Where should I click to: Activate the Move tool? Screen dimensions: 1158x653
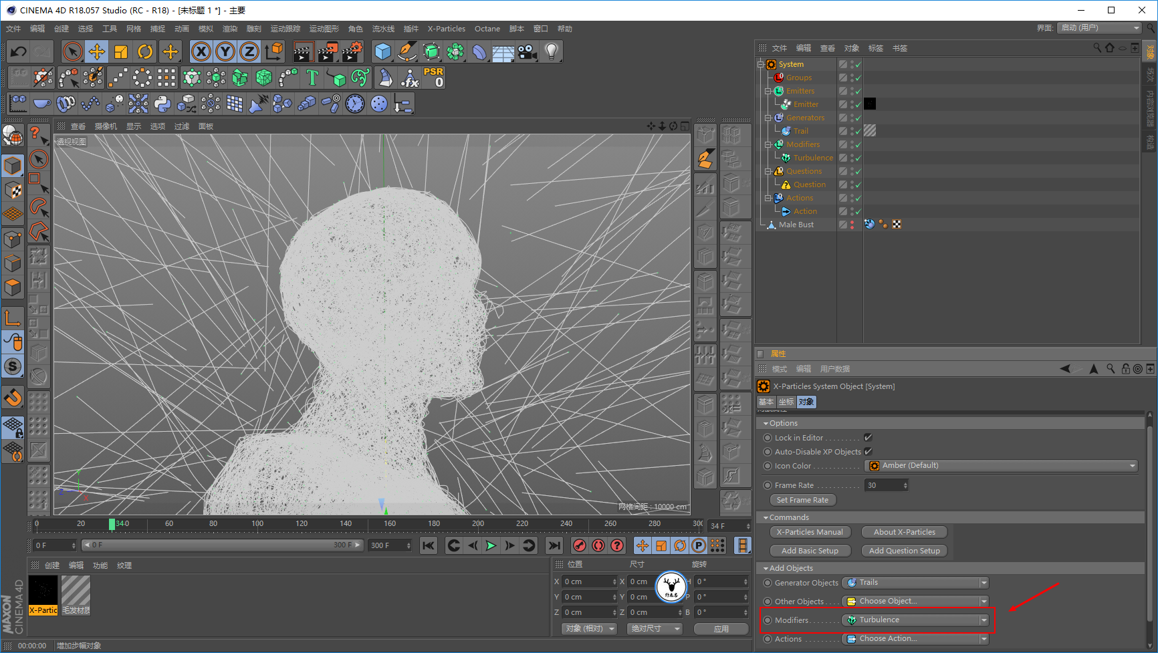(97, 51)
